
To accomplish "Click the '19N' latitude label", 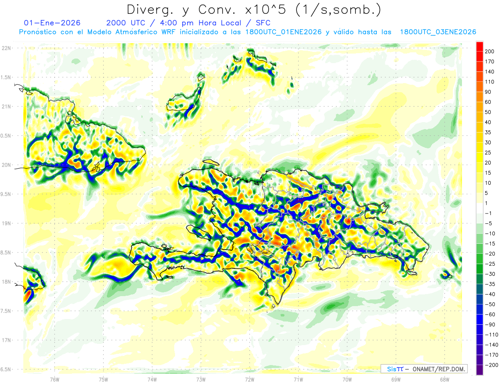I will pyautogui.click(x=6, y=223).
